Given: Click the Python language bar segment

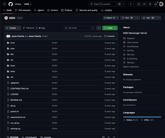Looking at the screenshot, I should click(x=142, y=117).
